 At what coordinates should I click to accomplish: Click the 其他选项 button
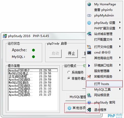click(76, 108)
